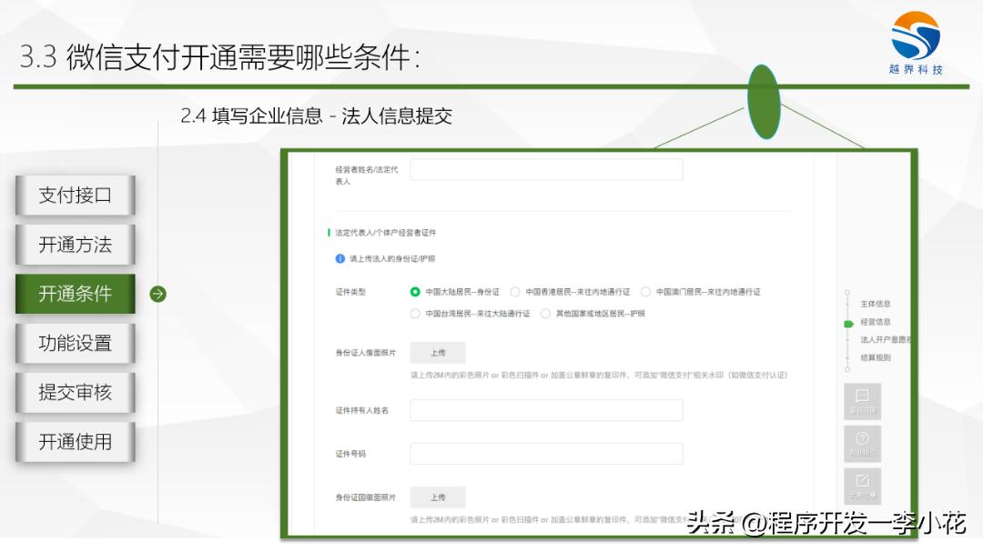Click 上传 for 身份证人像面照片
This screenshot has width=983, height=552.
pyautogui.click(x=437, y=353)
